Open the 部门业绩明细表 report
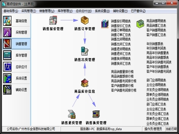 pos(156,80)
